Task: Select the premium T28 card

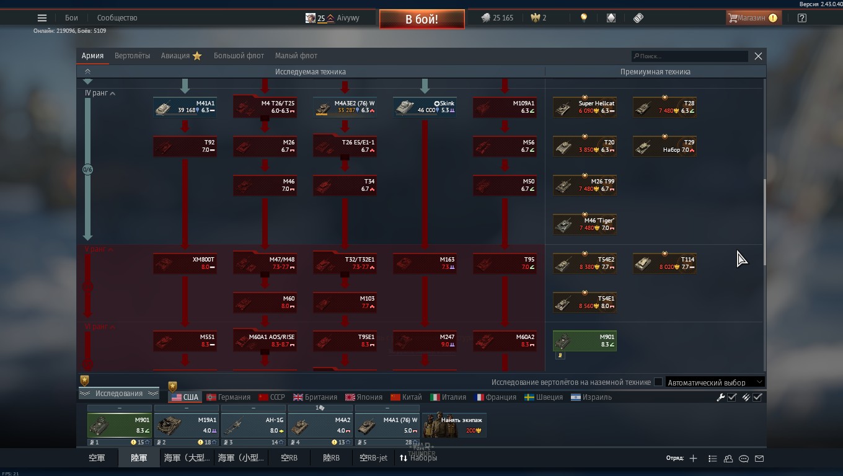Action: tap(664, 107)
